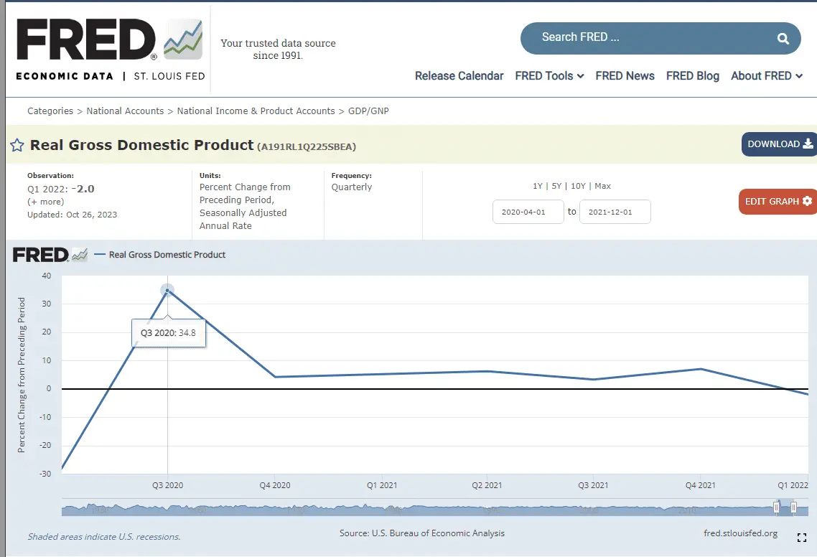Go to the FRED Blog
The image size is (817, 557).
point(692,76)
